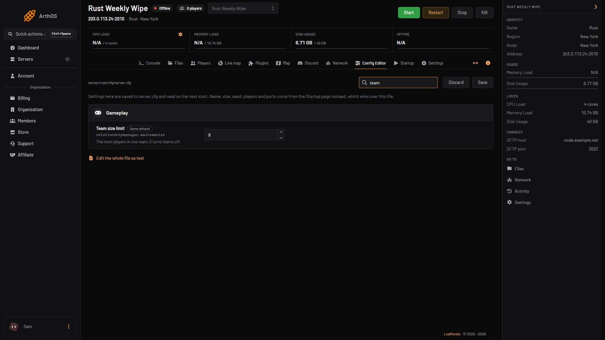Save the server.cfg changes
The height and width of the screenshot is (340, 605).
coord(482,82)
